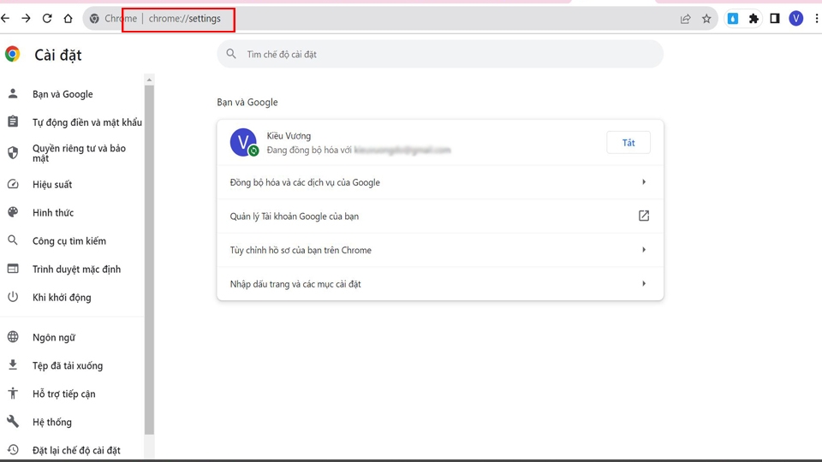The width and height of the screenshot is (822, 462).
Task: Open Ngôn ngữ settings
Action: tap(54, 337)
